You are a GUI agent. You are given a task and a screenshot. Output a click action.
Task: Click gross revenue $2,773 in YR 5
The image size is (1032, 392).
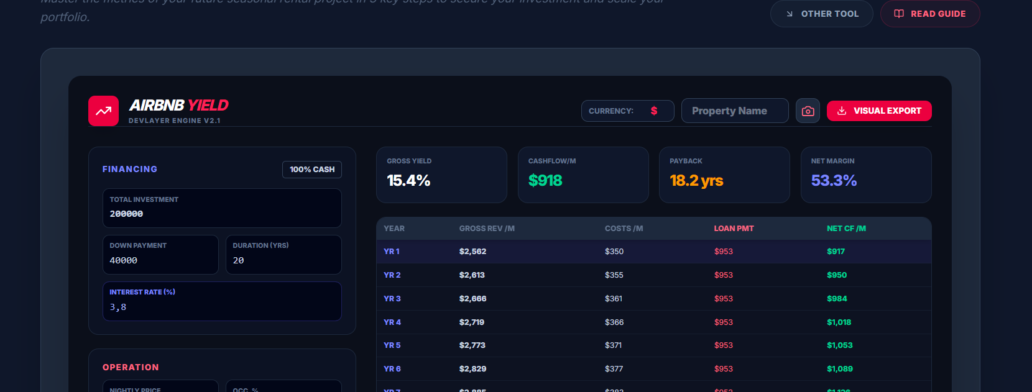472,345
